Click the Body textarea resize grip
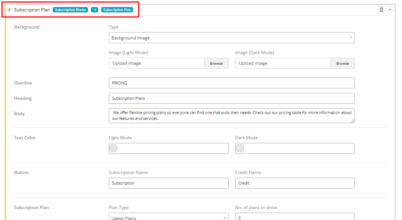The image size is (402, 220). (353, 121)
